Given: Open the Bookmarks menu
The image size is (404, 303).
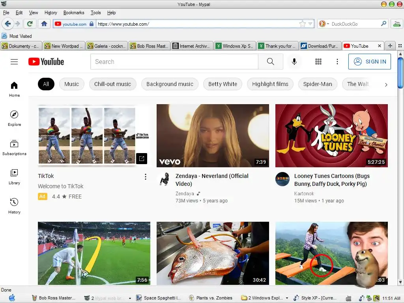Looking at the screenshot, I should pyautogui.click(x=74, y=13).
